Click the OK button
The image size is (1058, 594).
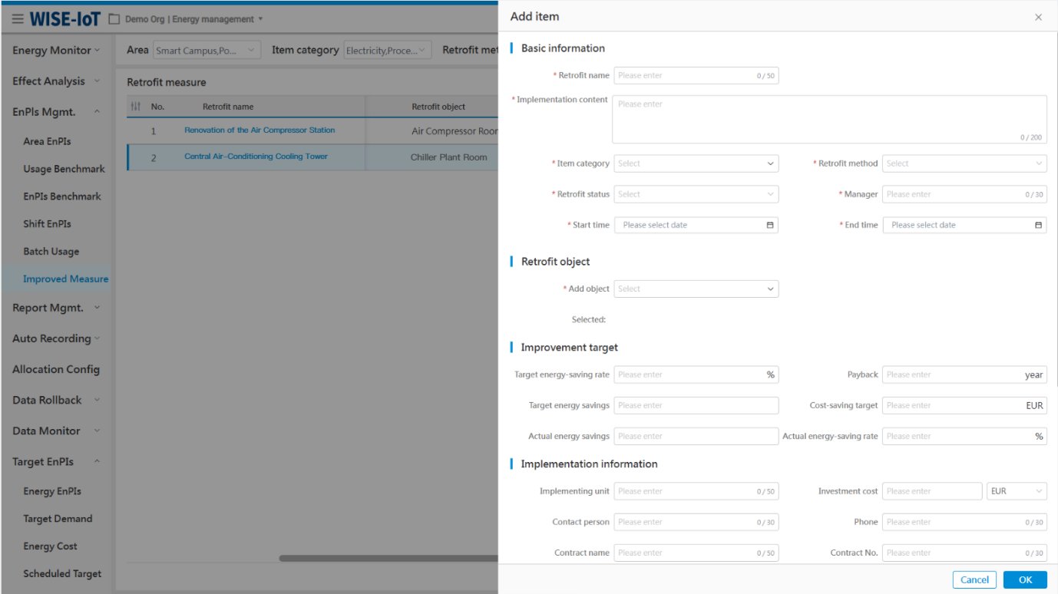[x=1025, y=579]
